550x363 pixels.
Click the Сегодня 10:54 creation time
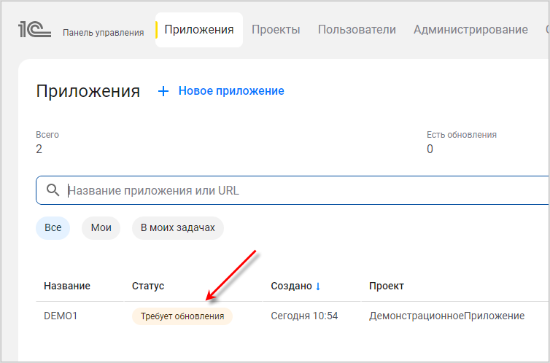pos(304,316)
